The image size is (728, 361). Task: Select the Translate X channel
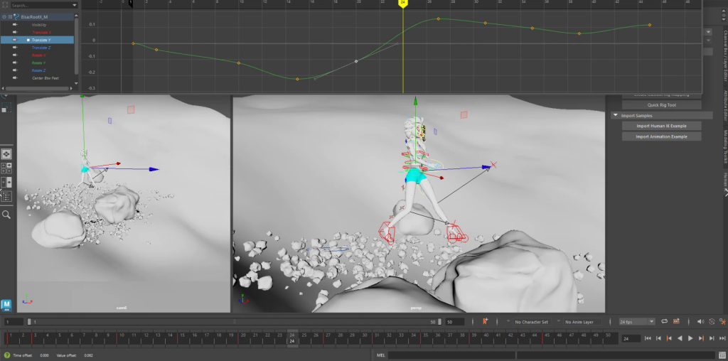point(42,33)
